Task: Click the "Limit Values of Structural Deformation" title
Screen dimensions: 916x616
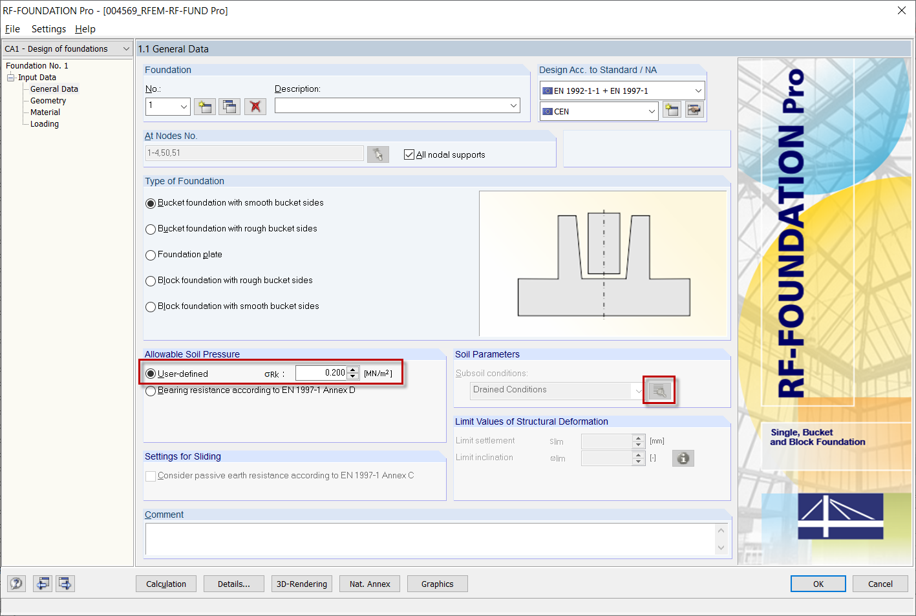Action: point(531,421)
